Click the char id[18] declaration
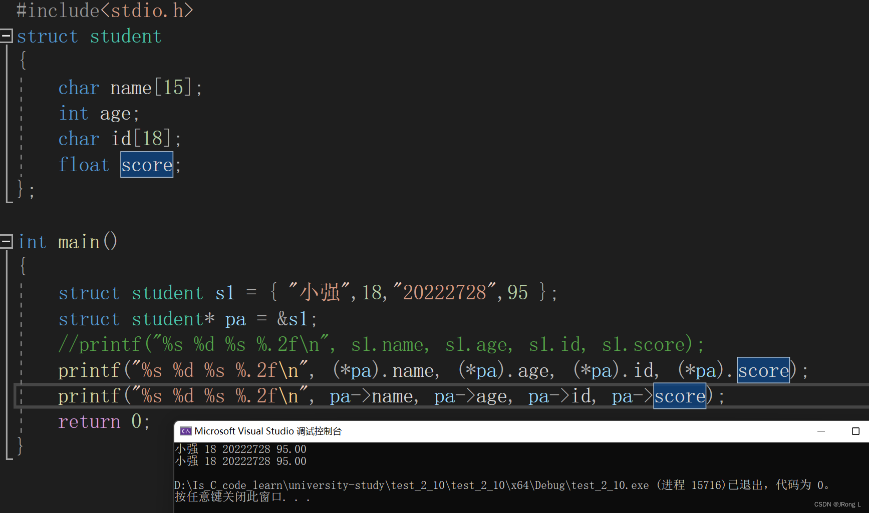This screenshot has width=869, height=513. 120,139
